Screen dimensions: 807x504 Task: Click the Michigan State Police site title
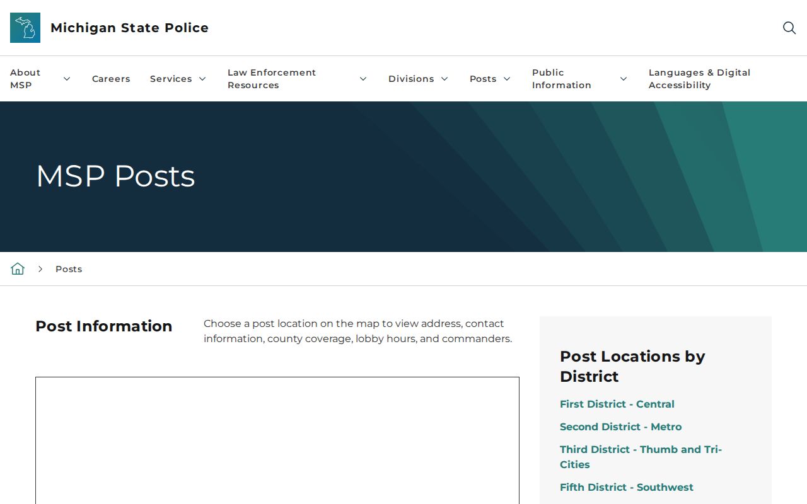[x=129, y=28]
